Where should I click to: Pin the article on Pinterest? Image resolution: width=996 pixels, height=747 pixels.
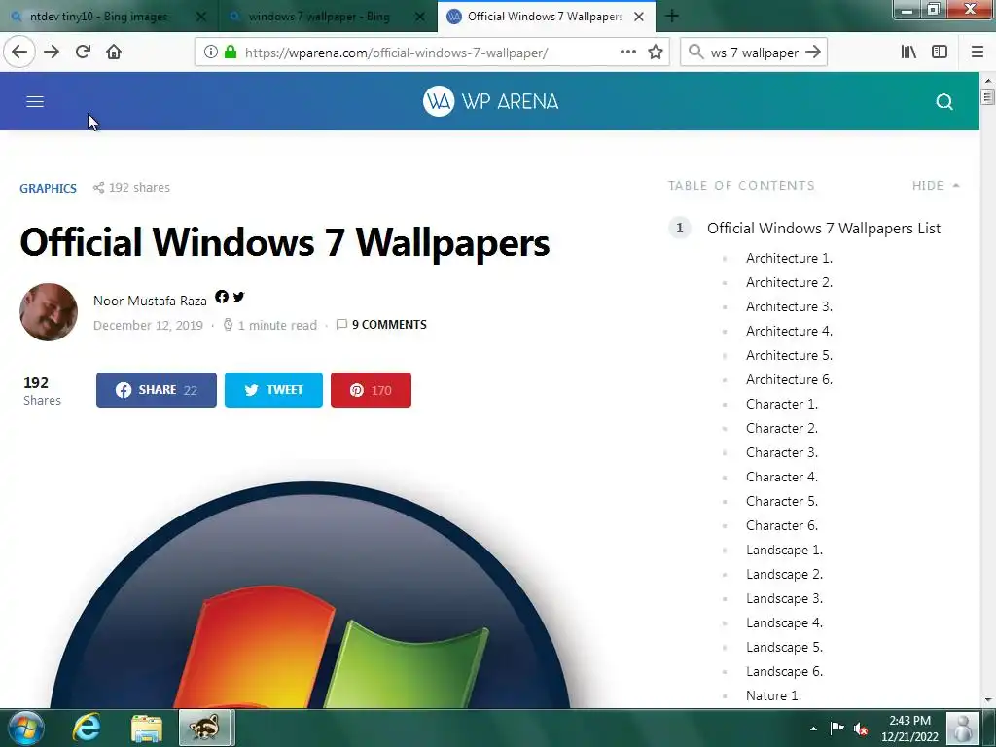pos(371,390)
